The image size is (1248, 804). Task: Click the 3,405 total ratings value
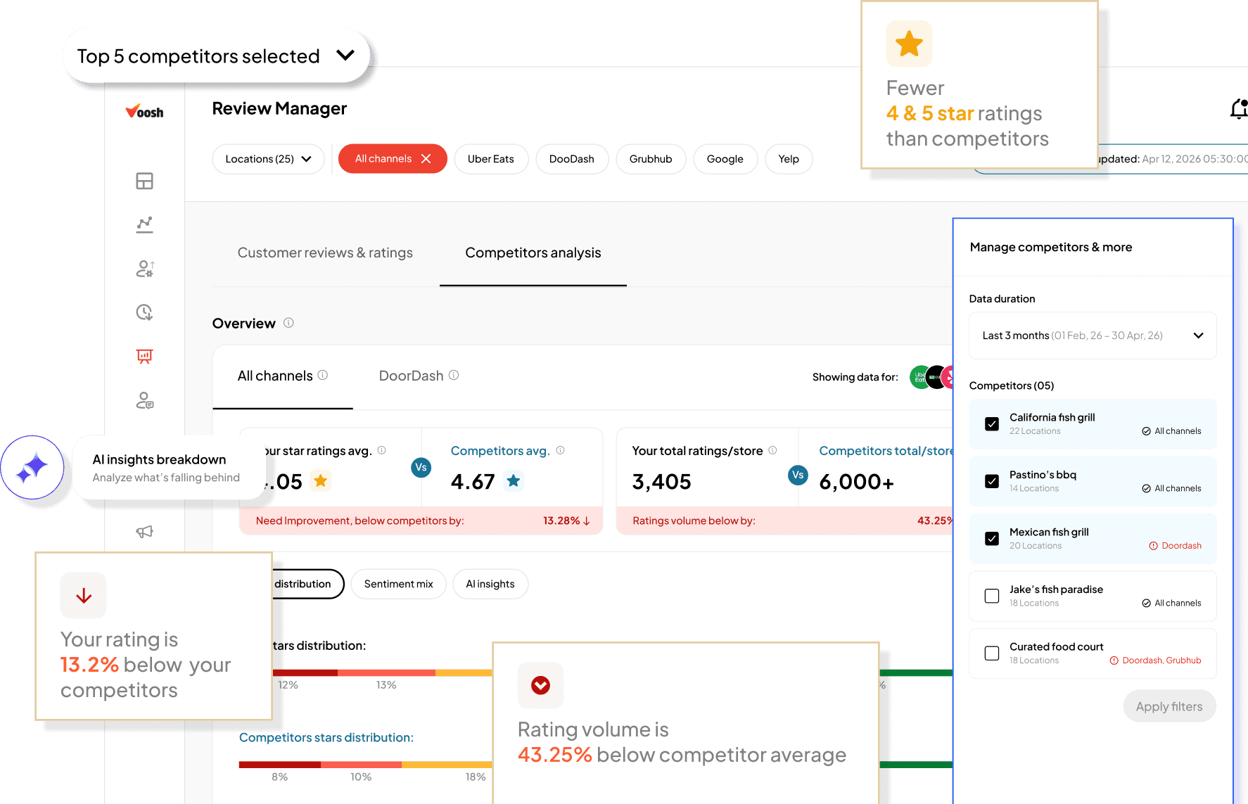661,482
